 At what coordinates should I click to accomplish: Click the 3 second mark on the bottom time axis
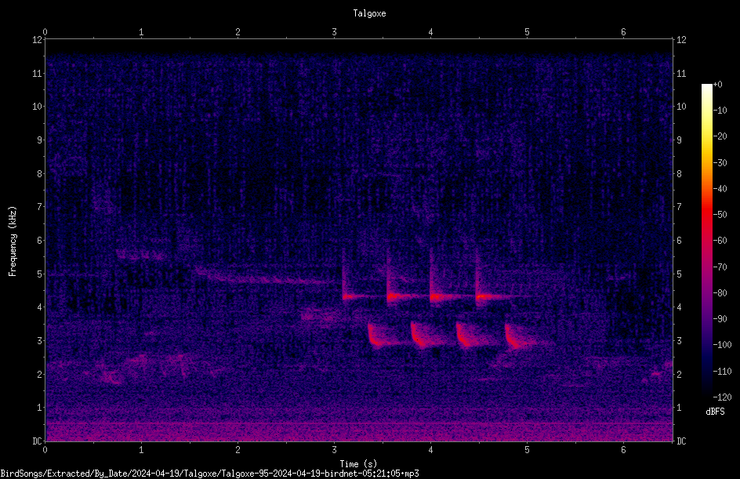pyautogui.click(x=334, y=450)
